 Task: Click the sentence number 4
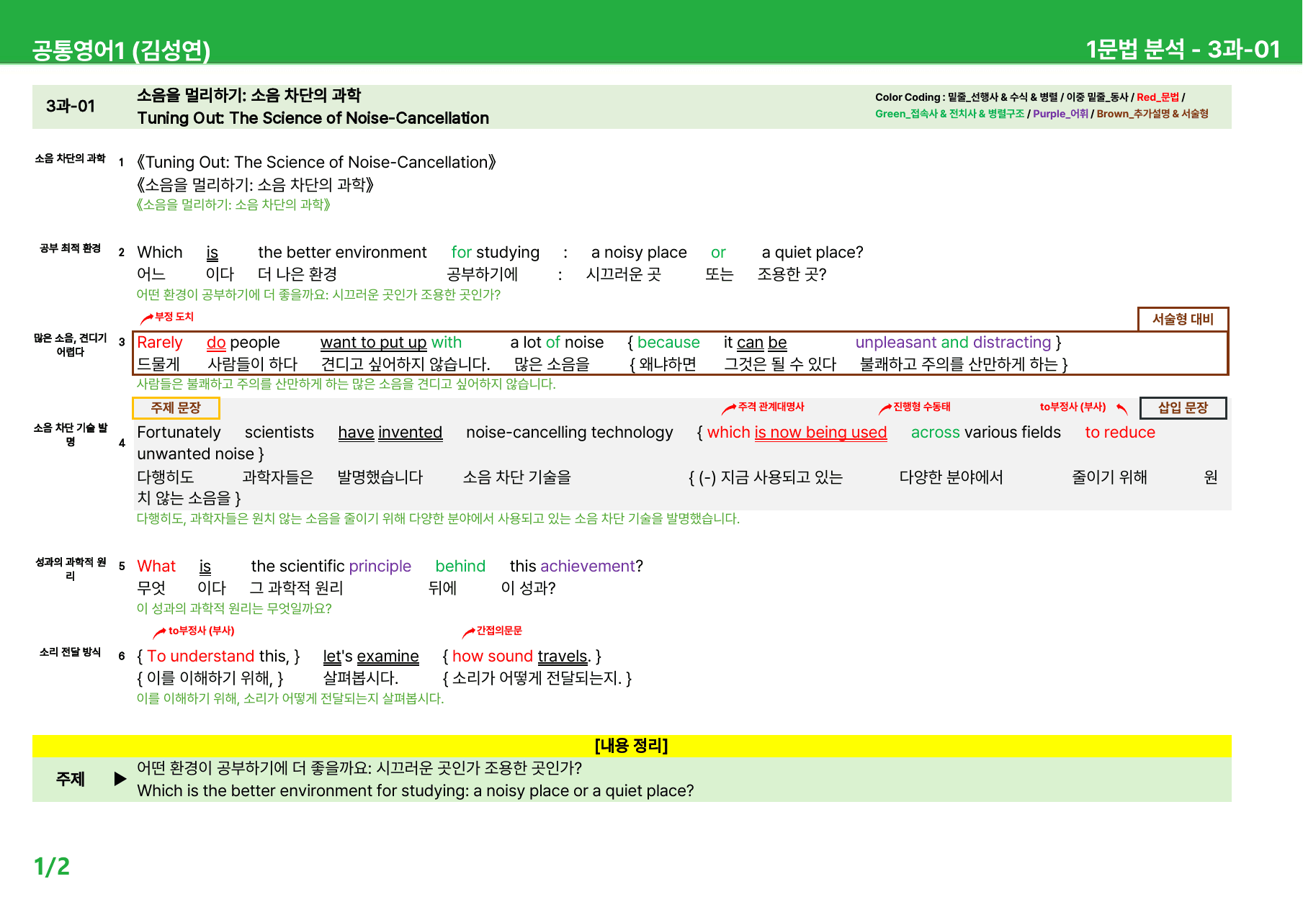[122, 443]
